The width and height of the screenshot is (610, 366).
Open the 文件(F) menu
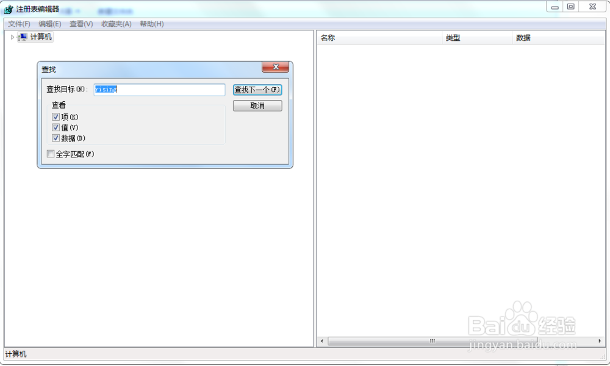(19, 24)
